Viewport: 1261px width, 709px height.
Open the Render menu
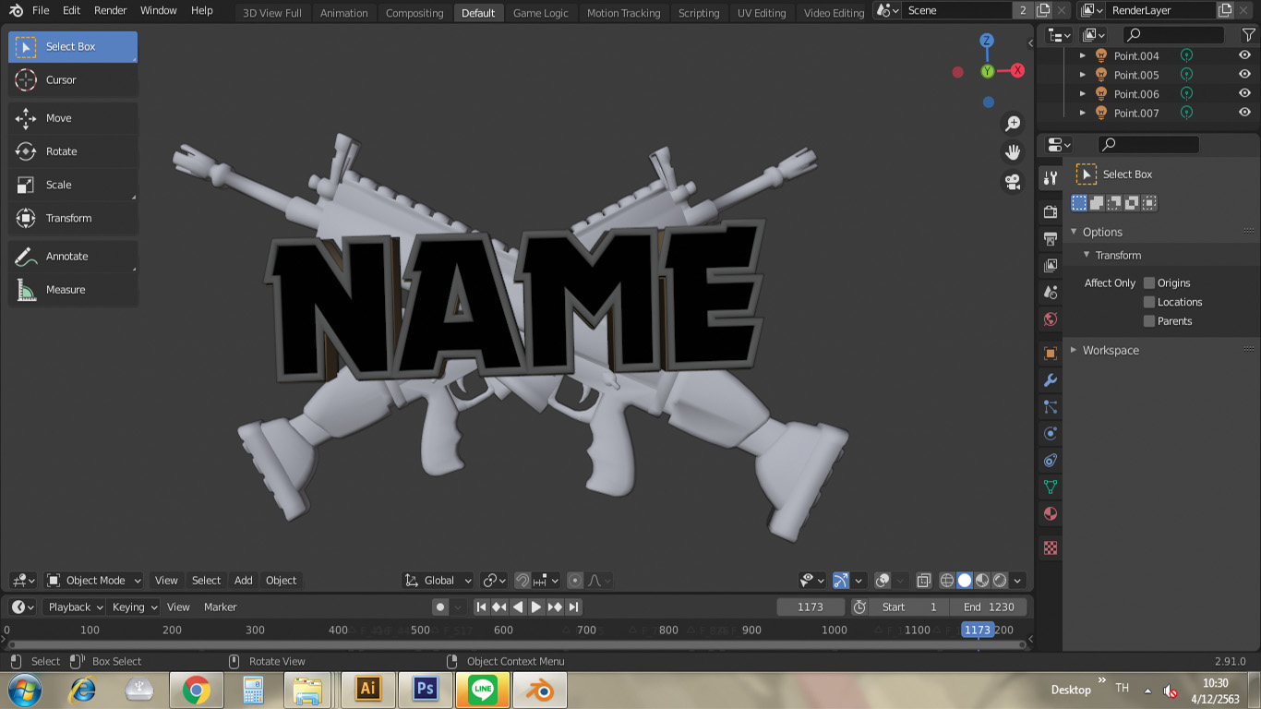111,11
